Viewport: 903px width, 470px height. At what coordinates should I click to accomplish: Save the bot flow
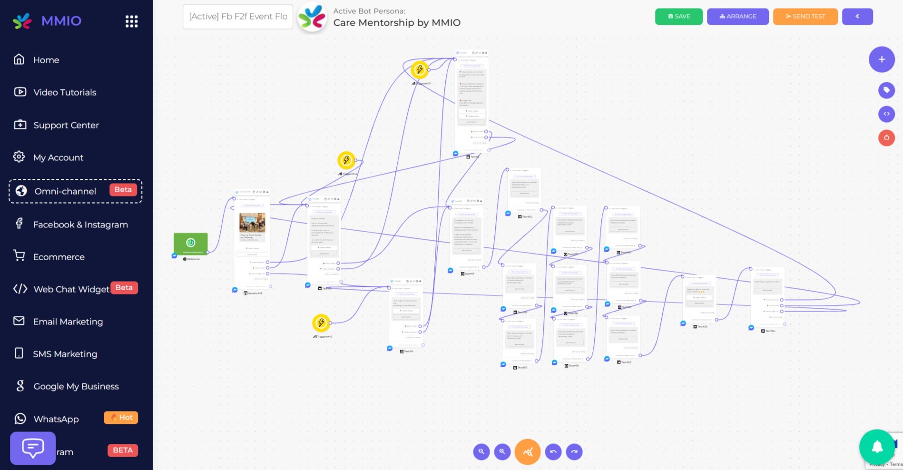click(678, 16)
